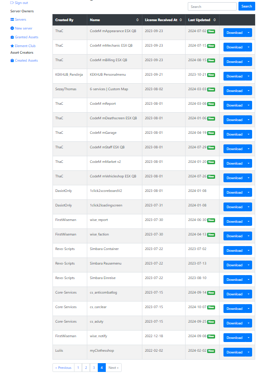Select cell text KEKHUB_Pandinja
Screen dimensions: 279x379
click(x=69, y=74)
